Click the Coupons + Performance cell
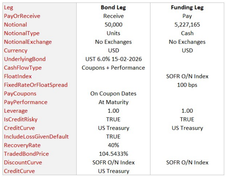 [x=113, y=68]
